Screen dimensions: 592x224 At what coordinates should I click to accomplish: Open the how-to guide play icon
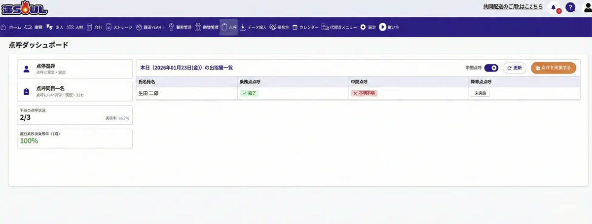pos(389,27)
